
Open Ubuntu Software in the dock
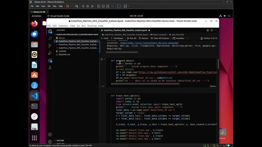(x=34, y=75)
